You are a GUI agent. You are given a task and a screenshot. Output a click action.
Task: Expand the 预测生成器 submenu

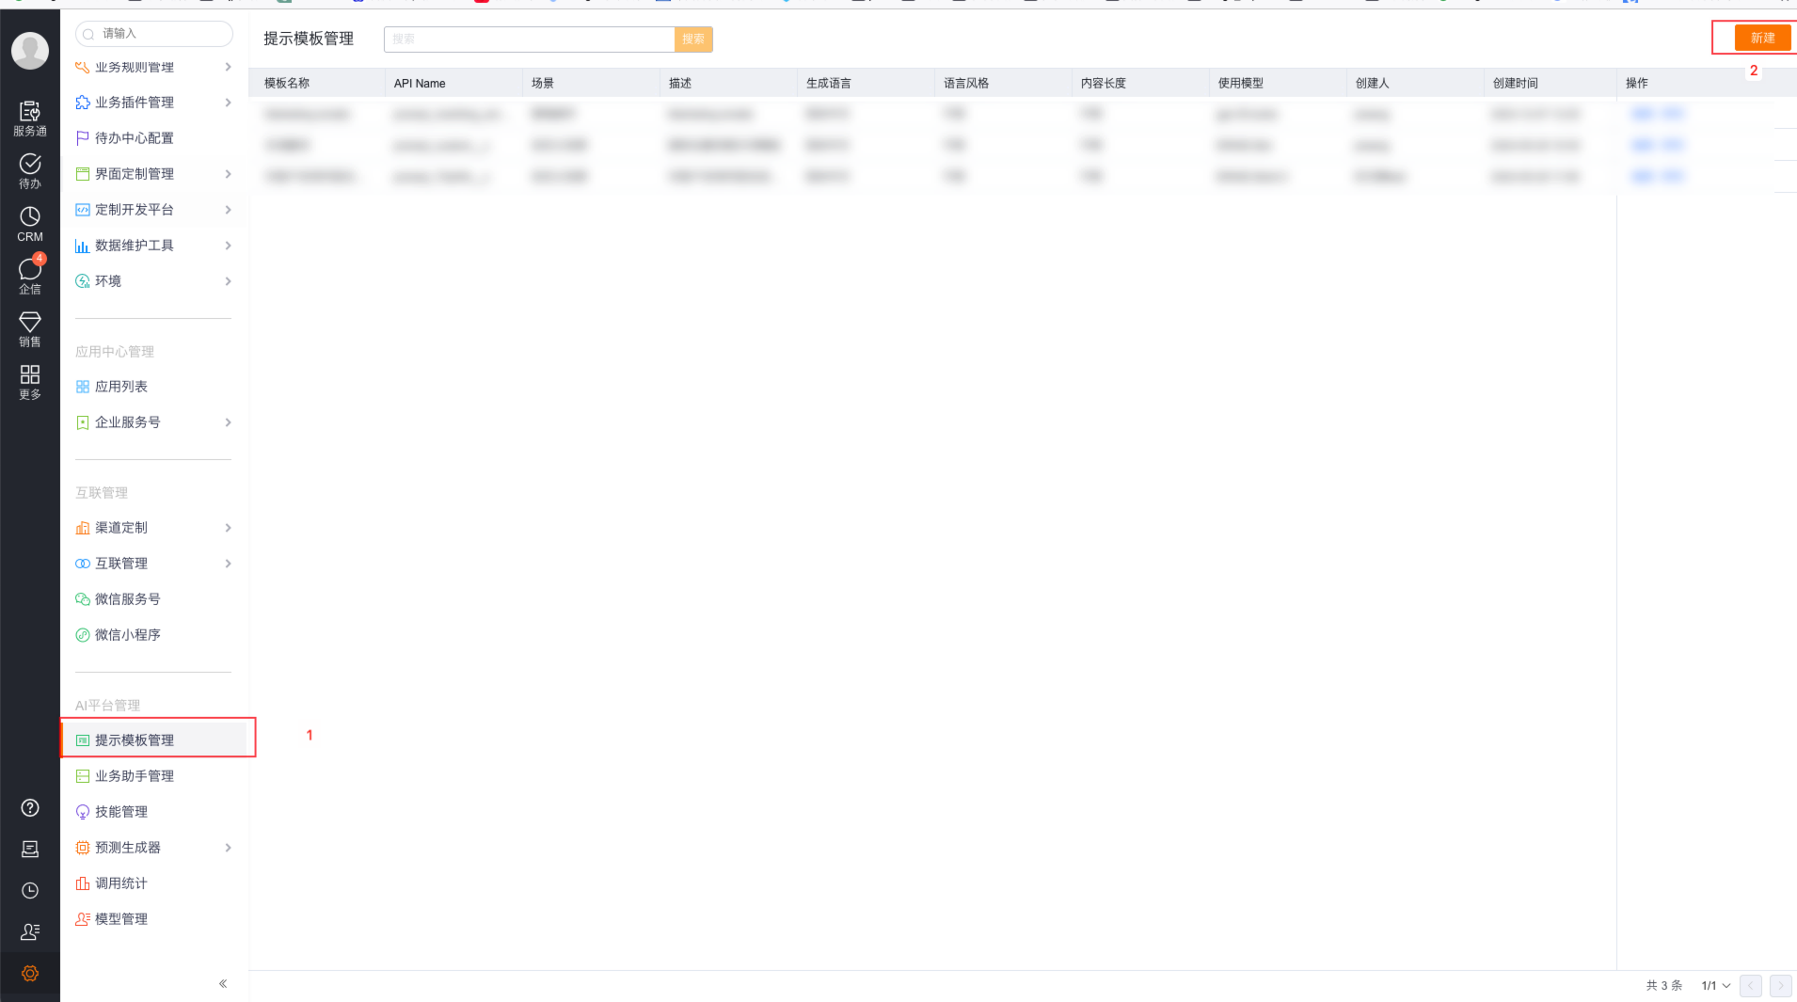228,848
